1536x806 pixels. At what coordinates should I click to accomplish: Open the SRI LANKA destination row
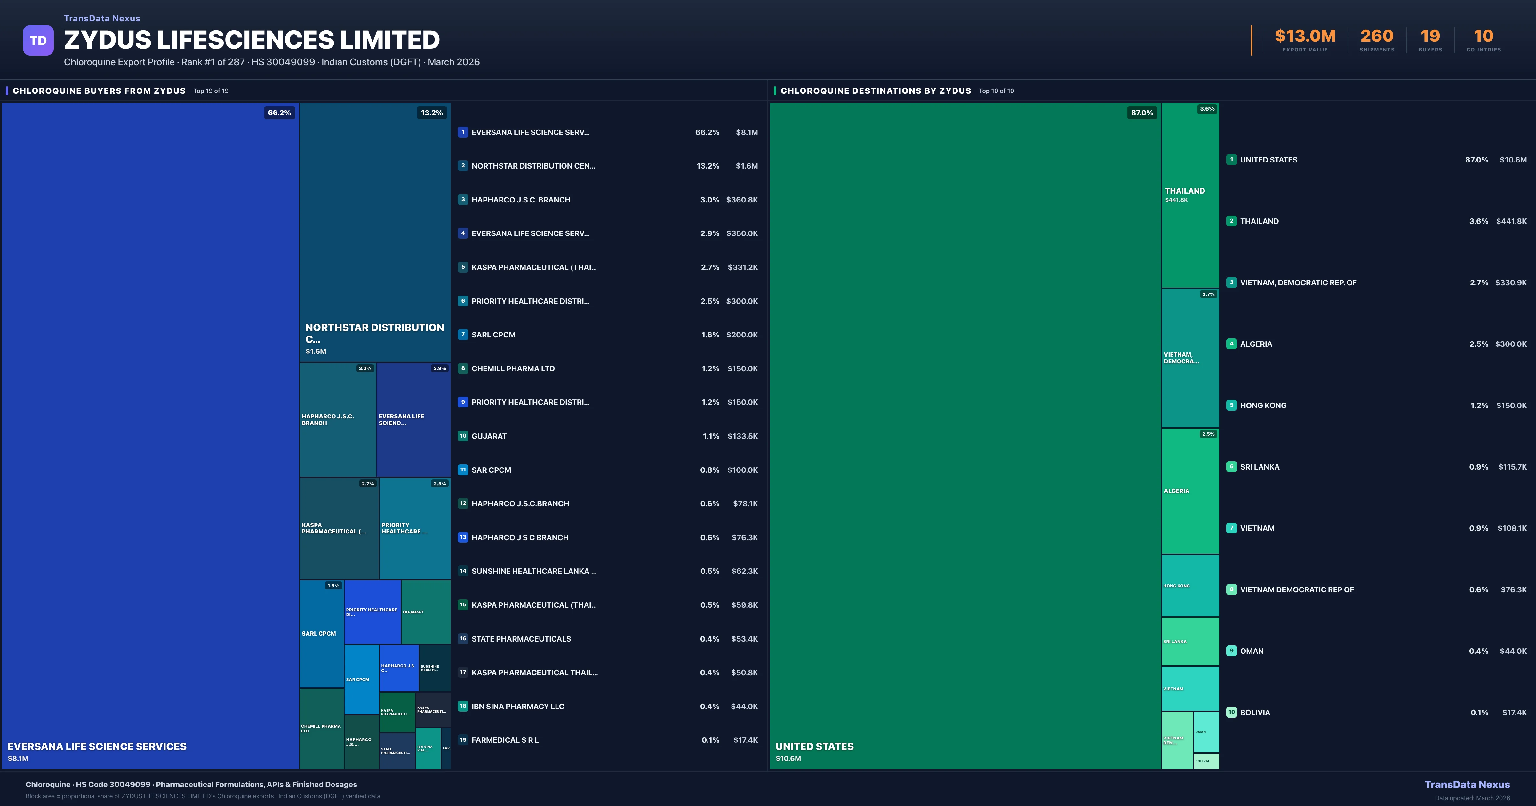[x=1259, y=467]
